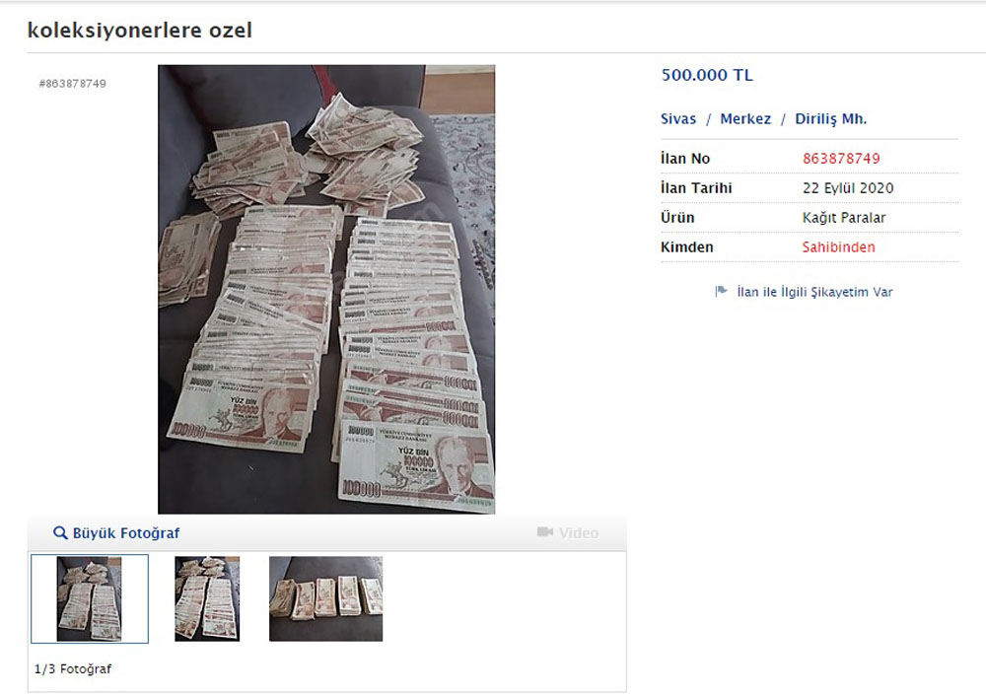
Task: Follow the Sivas location link
Action: [x=678, y=119]
